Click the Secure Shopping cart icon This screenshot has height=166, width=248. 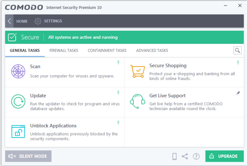[138, 71]
